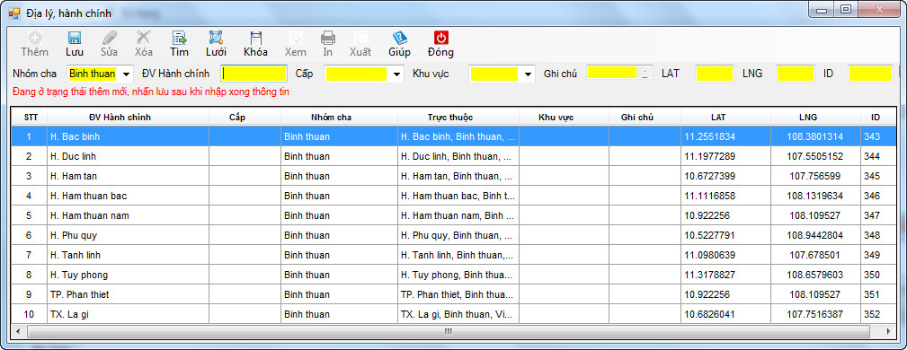Click Trực thuộc cell H. Phu quy, Binh thuan
907x350 pixels.
tap(458, 235)
